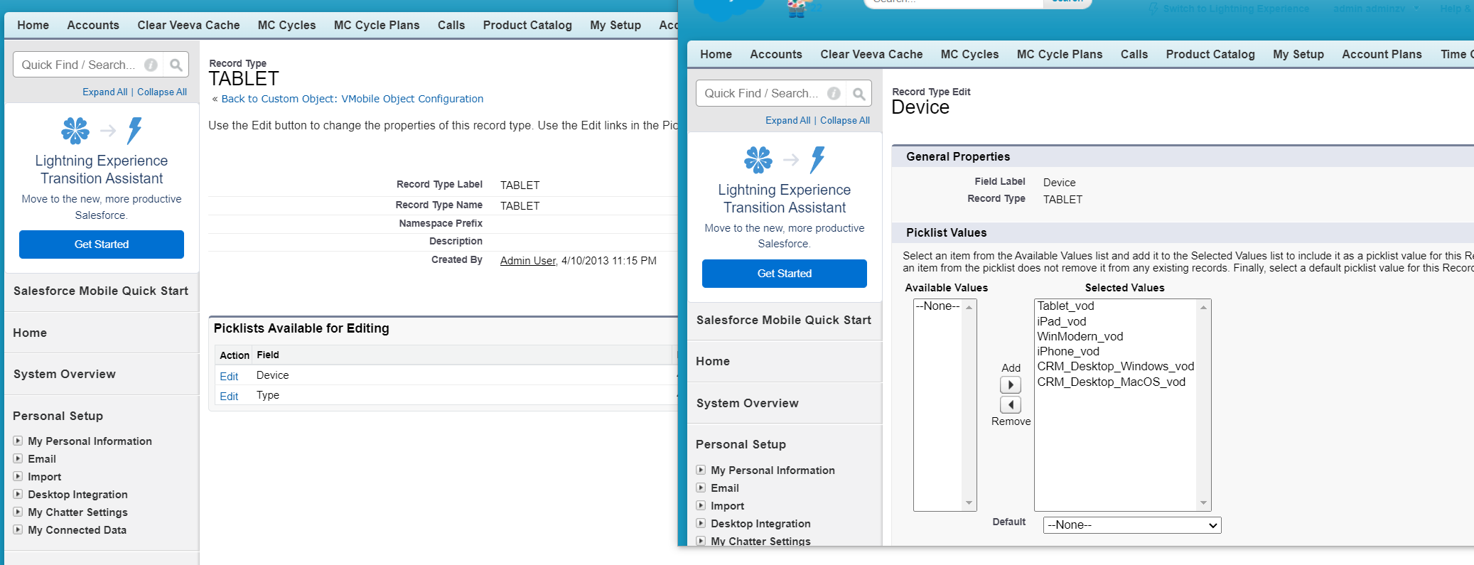Go back to VMobile Object Configuration link

(x=352, y=99)
